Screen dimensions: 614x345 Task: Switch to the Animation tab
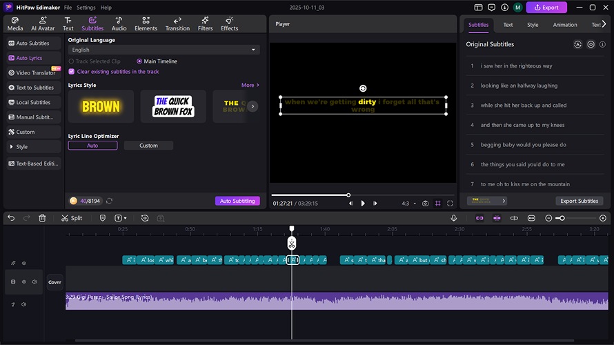(x=564, y=25)
